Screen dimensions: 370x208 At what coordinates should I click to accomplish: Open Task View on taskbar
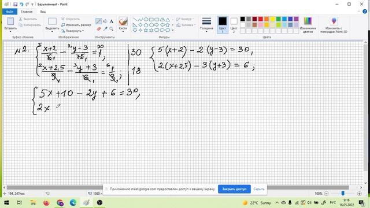pyautogui.click(x=20, y=203)
